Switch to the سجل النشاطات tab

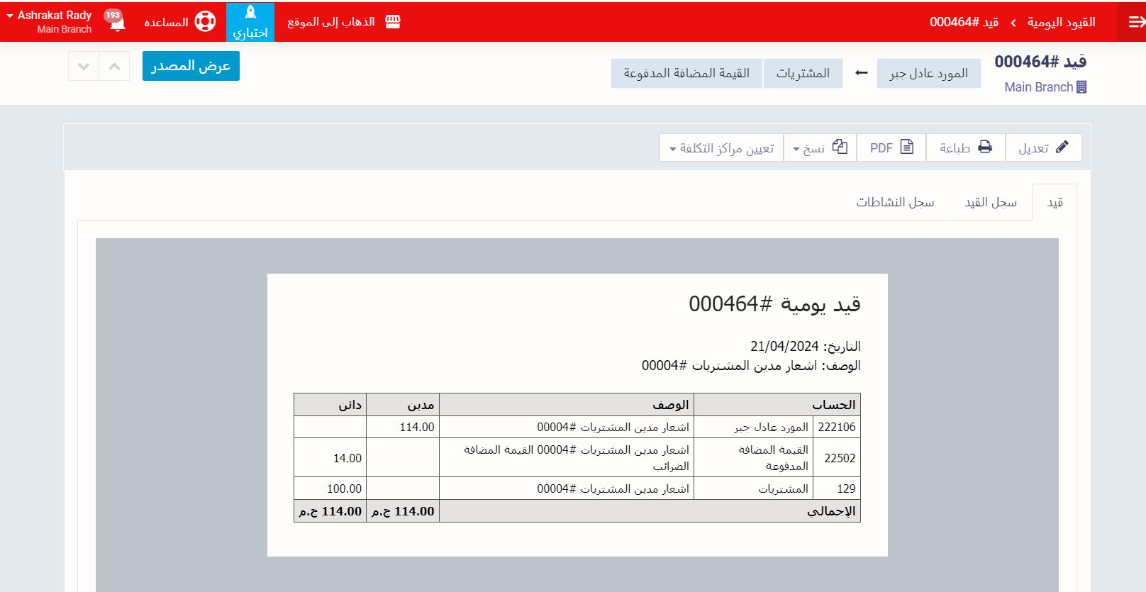[895, 203]
